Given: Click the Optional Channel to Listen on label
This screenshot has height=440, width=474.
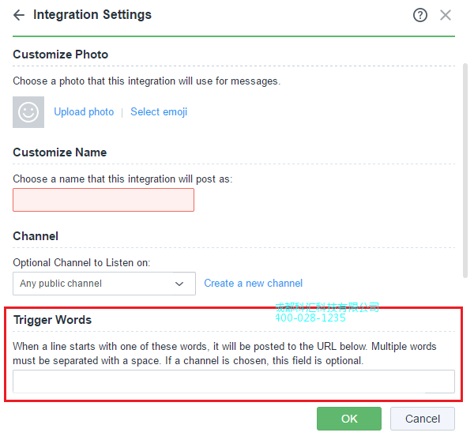Looking at the screenshot, I should pyautogui.click(x=81, y=262).
